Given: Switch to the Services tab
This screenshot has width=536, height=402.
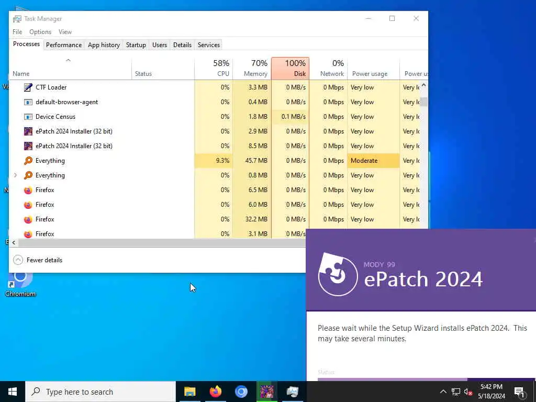Looking at the screenshot, I should tap(208, 45).
